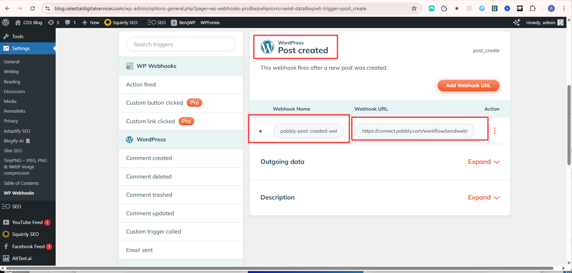
Task: Go to Reading settings
Action: click(12, 82)
